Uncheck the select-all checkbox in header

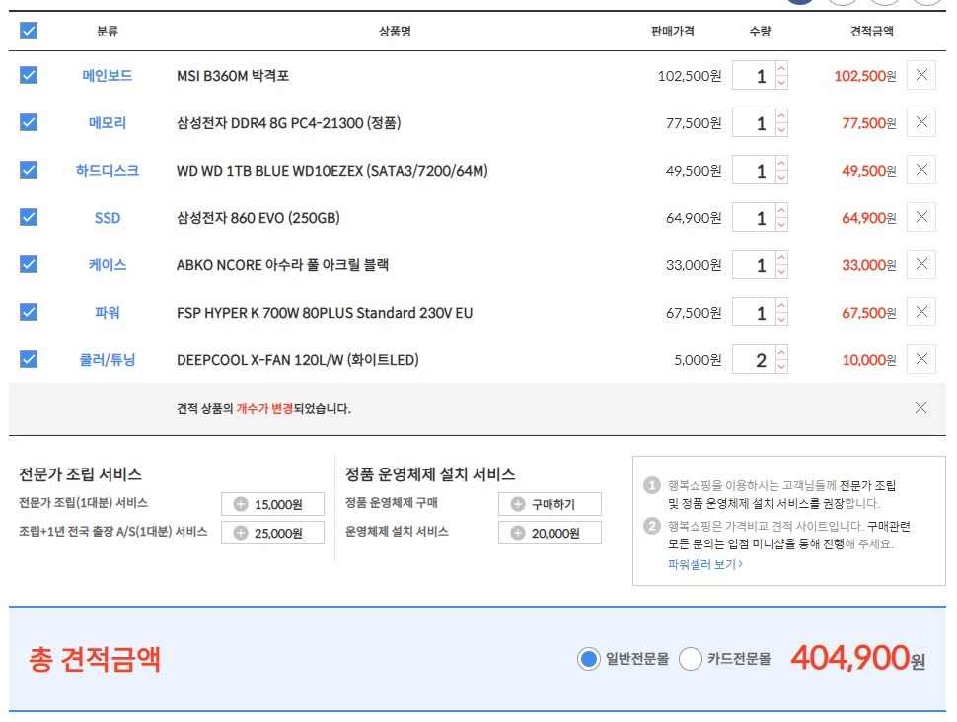click(x=29, y=31)
